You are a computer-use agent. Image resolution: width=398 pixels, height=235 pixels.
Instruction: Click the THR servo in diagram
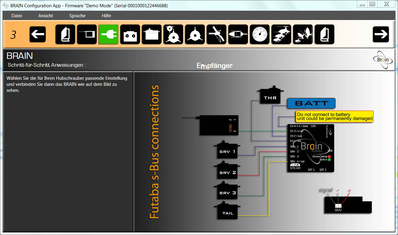(x=270, y=95)
